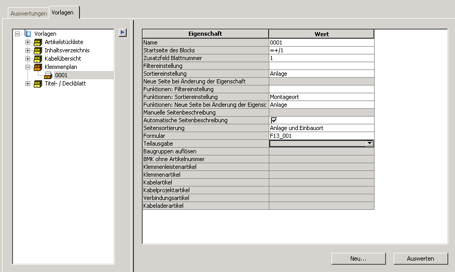Screen dimensions: 455x272
Task: Click the Klemmenplan open drawer icon
Action: click(38, 67)
